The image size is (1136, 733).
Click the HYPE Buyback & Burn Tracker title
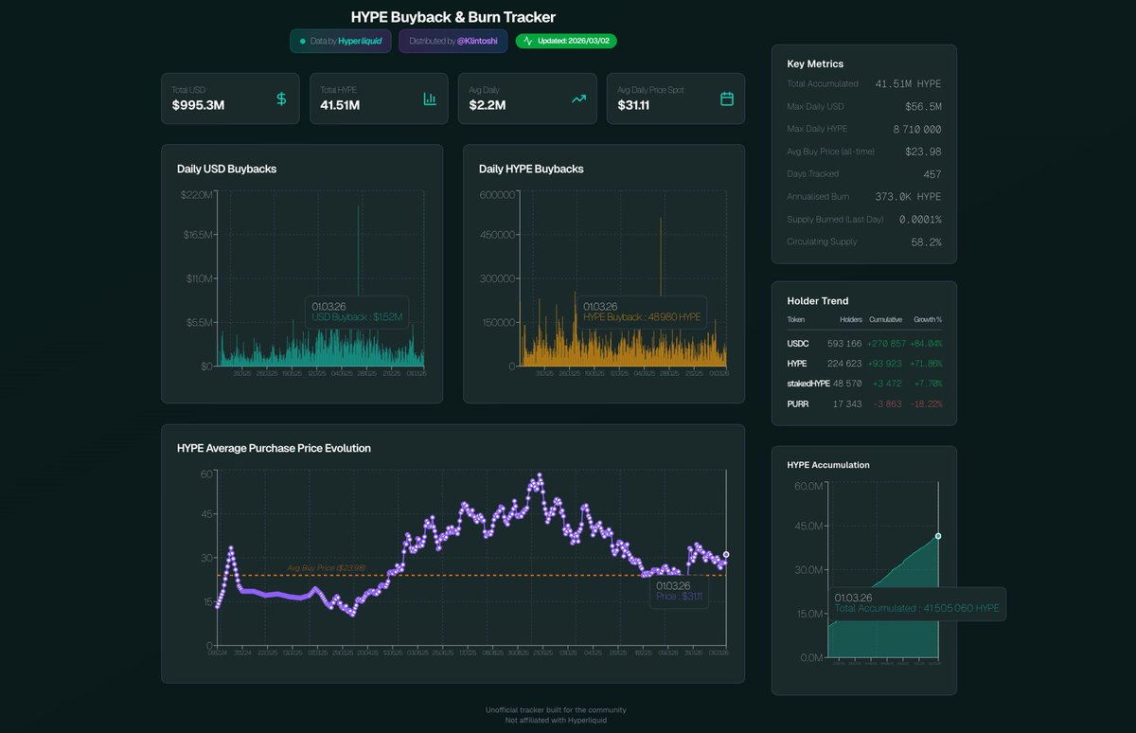tap(453, 17)
